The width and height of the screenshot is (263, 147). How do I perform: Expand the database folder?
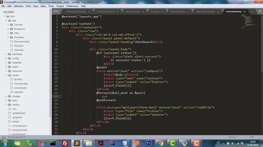click(6, 62)
